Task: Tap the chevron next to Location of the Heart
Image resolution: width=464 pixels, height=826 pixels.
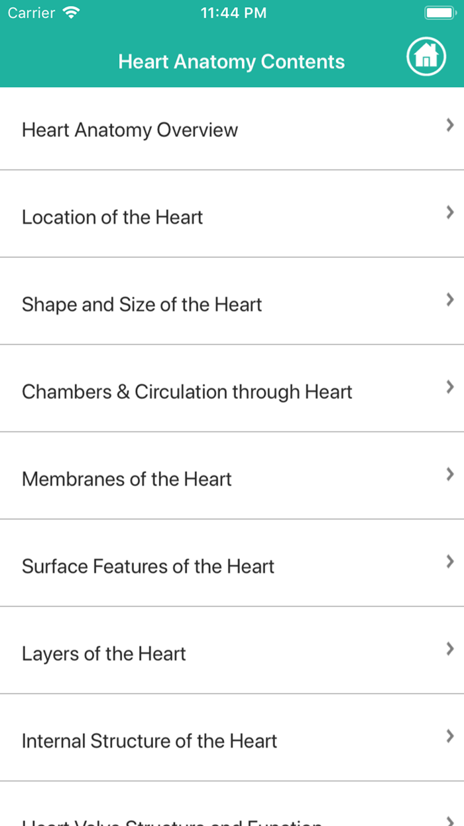Action: [450, 212]
